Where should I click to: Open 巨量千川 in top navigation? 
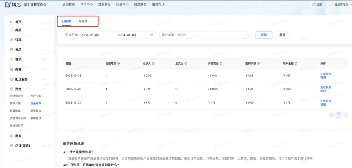tap(122, 4)
